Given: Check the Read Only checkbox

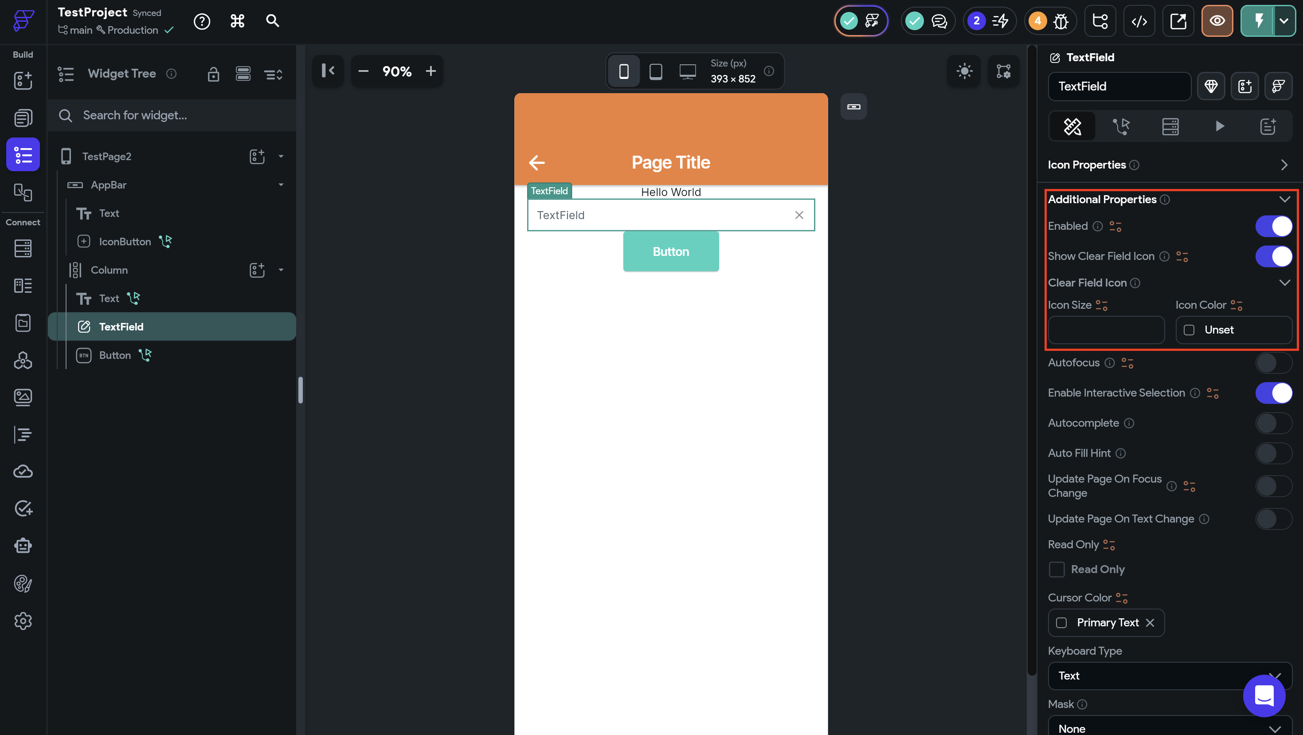Looking at the screenshot, I should (x=1056, y=570).
